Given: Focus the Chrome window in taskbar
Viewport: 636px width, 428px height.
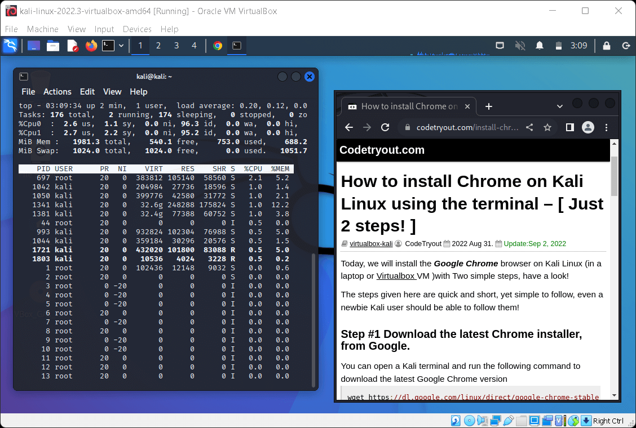Looking at the screenshot, I should [x=218, y=46].
